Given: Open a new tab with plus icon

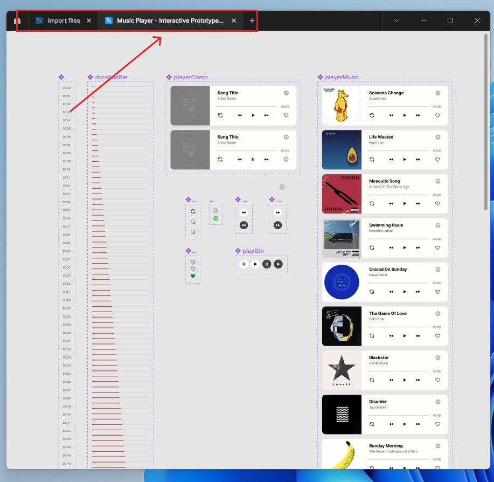Looking at the screenshot, I should tap(252, 20).
